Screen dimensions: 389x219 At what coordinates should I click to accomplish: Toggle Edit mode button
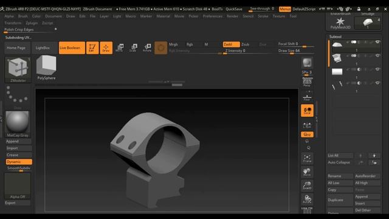click(x=92, y=47)
